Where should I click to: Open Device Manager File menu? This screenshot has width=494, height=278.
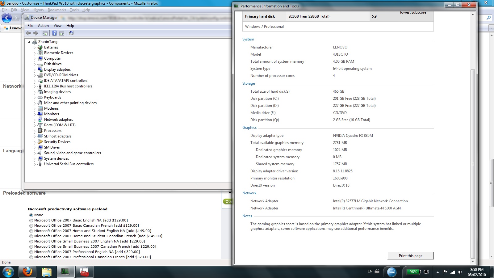pos(30,26)
